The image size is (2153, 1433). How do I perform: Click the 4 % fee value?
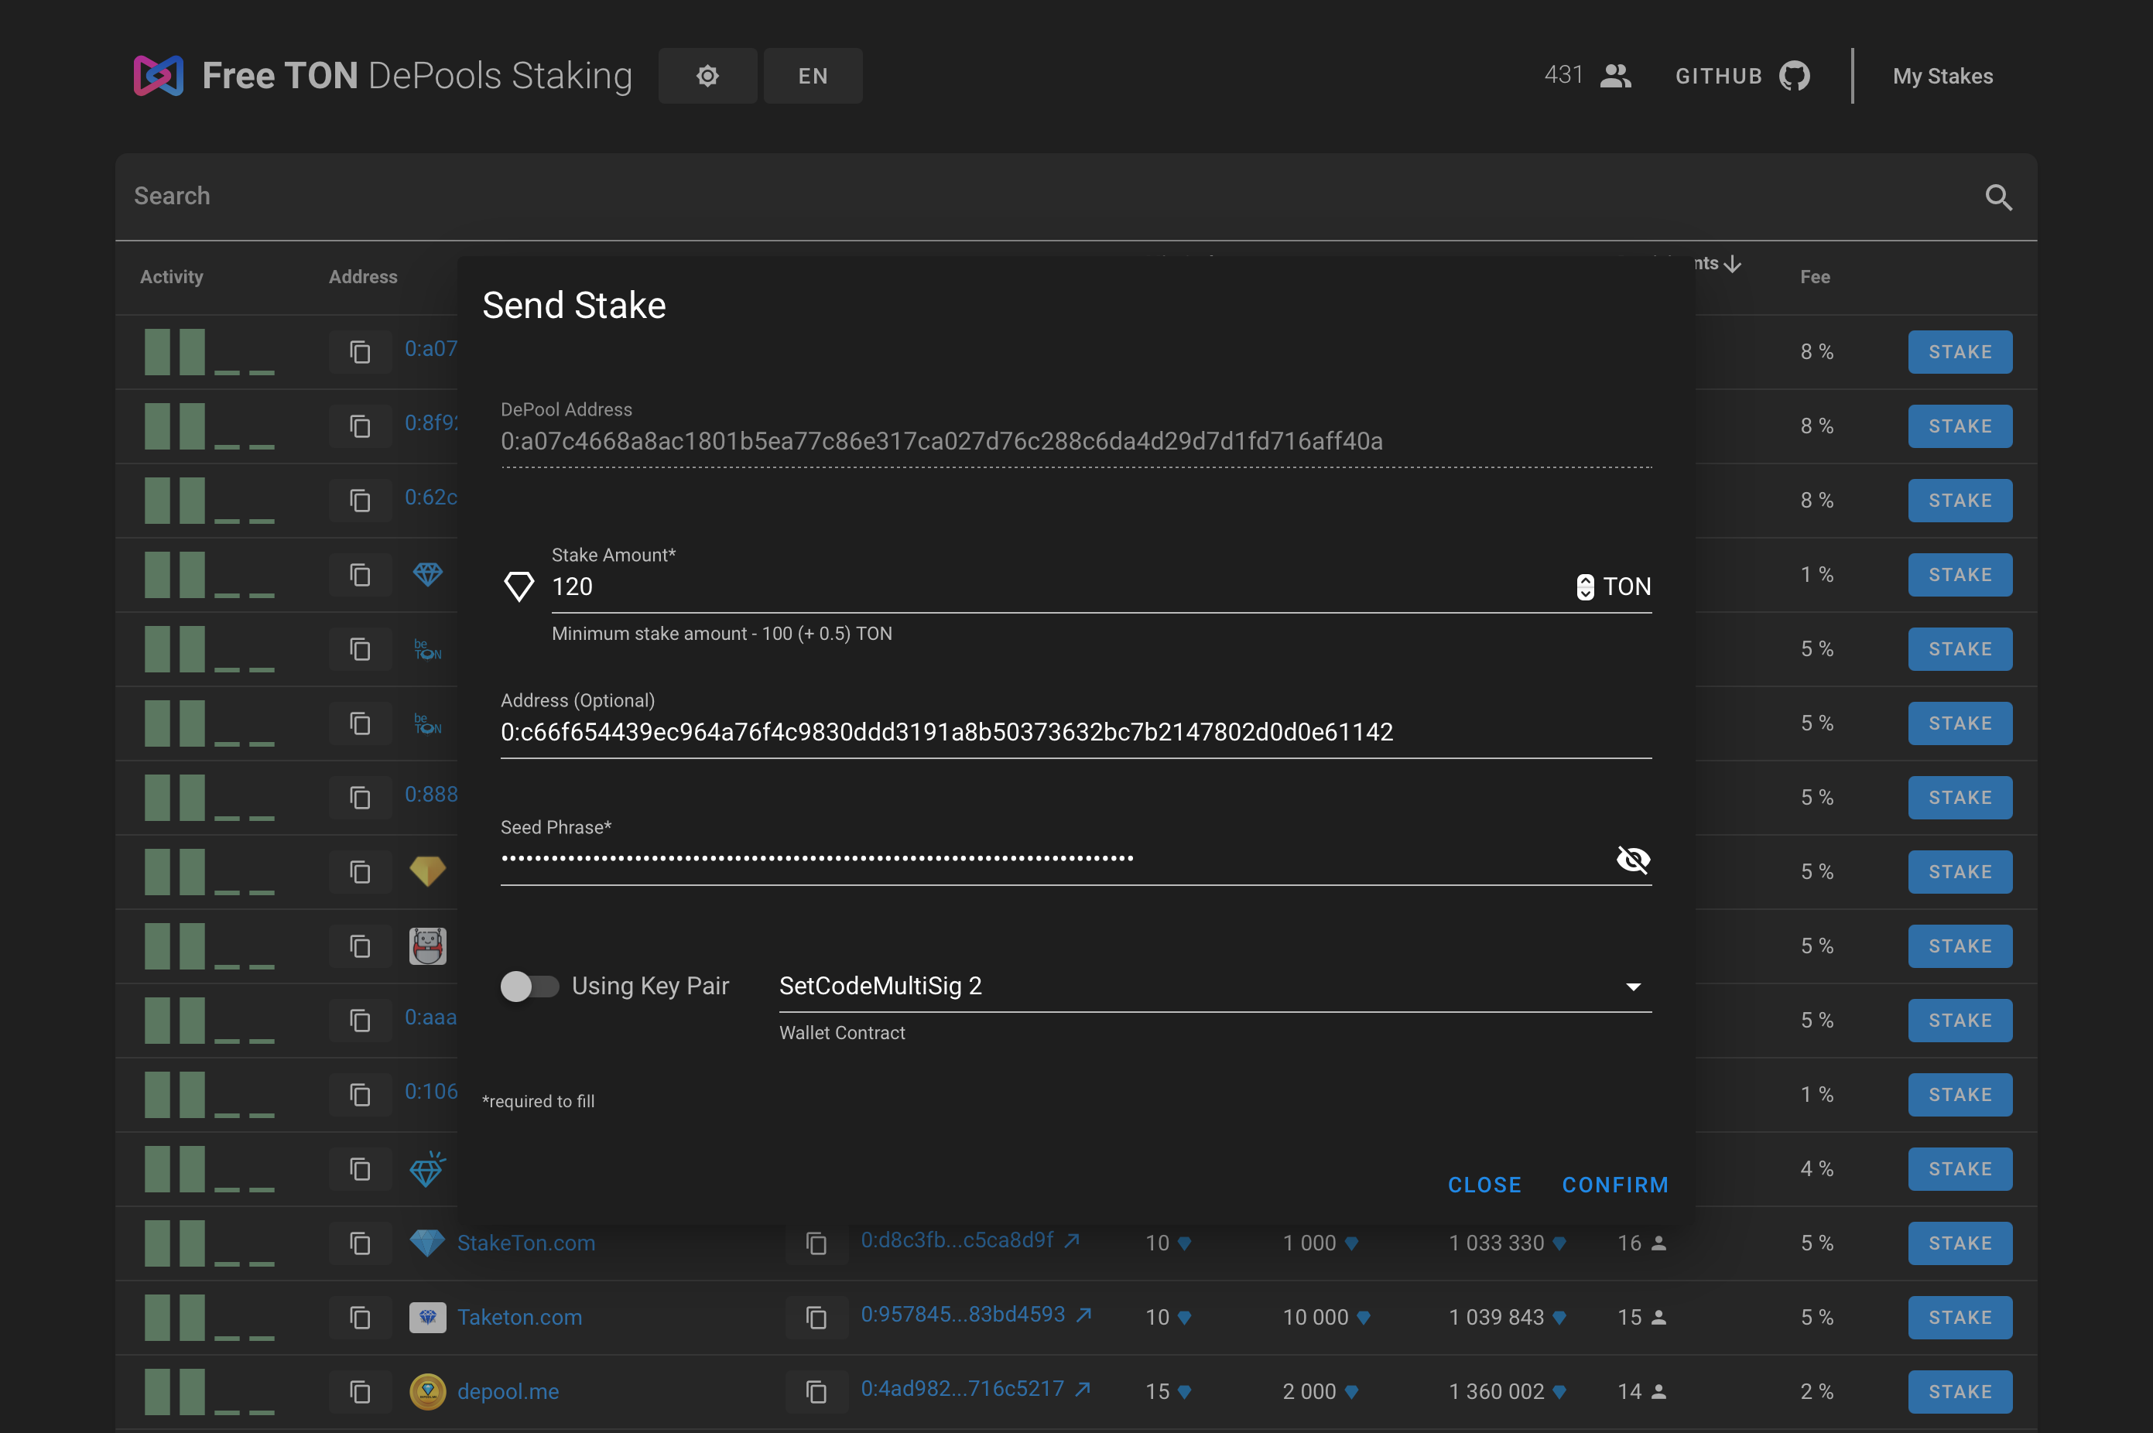coord(1816,1169)
